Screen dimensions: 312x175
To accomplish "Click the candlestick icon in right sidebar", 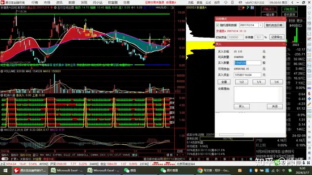I will point(309,39).
